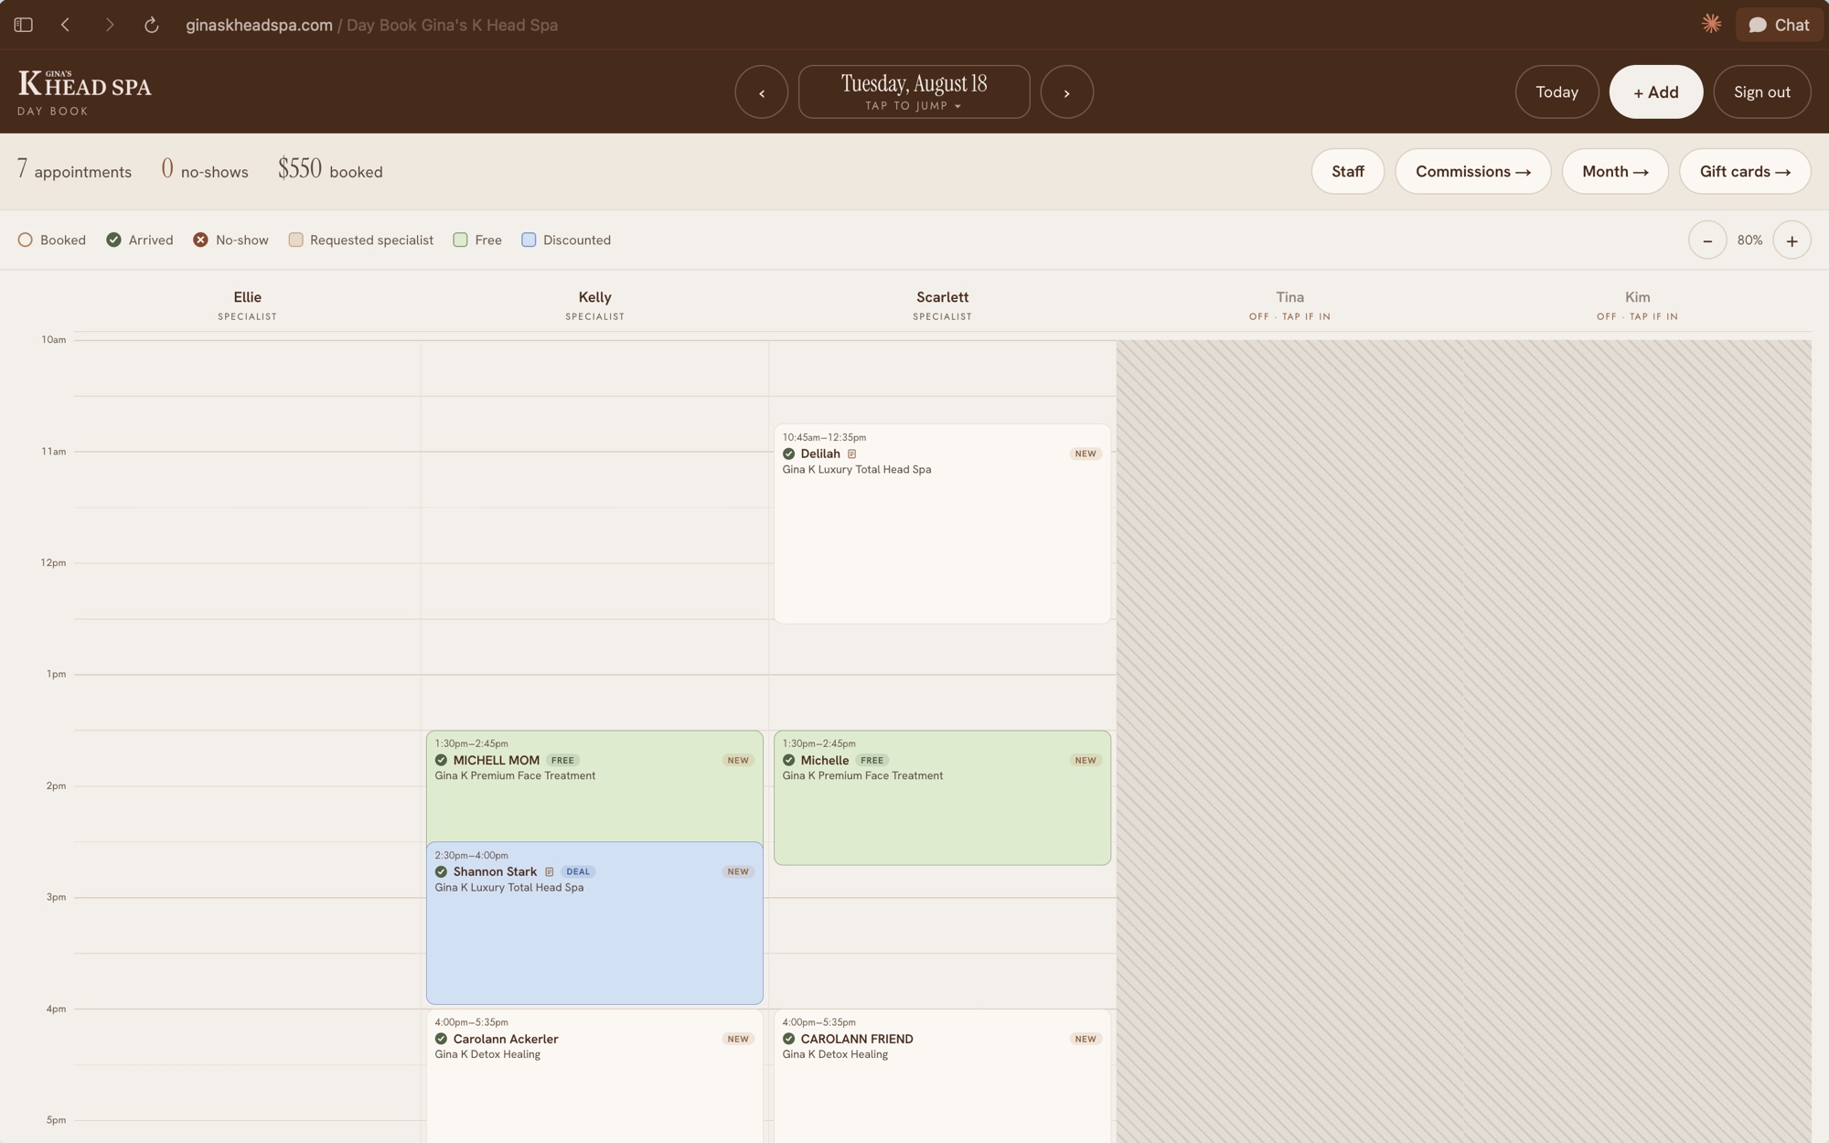Click the NEW badge on Michelle's appointment
The image size is (1829, 1143).
click(1086, 760)
